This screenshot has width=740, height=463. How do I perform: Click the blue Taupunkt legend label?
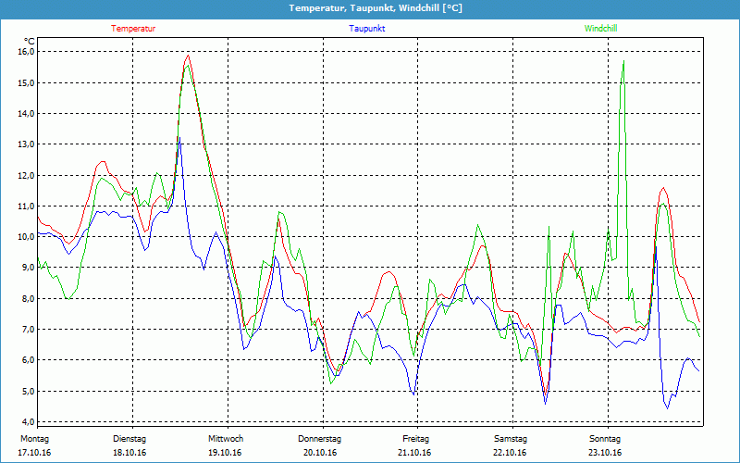pyautogui.click(x=366, y=29)
